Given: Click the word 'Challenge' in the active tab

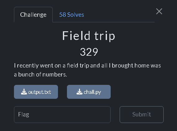Looking at the screenshot, I should click(33, 15).
